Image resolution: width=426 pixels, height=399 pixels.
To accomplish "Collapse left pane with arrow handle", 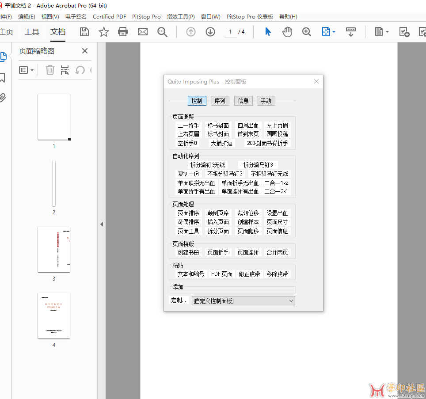I will [102, 224].
